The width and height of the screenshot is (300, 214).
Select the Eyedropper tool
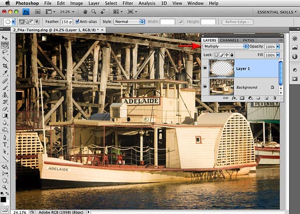pyautogui.click(x=5, y=73)
